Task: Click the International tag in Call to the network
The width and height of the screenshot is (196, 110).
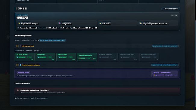Action: 21,57
